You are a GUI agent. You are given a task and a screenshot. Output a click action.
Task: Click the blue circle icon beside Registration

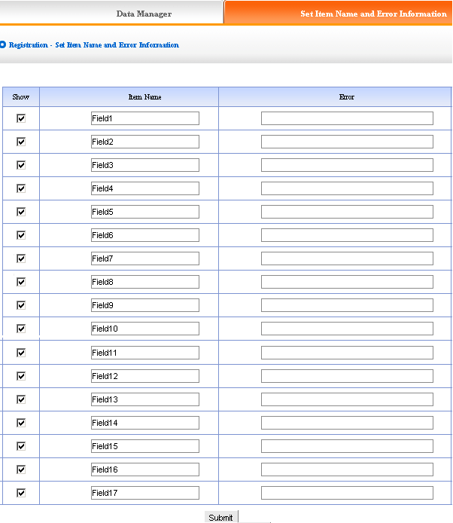click(x=3, y=44)
